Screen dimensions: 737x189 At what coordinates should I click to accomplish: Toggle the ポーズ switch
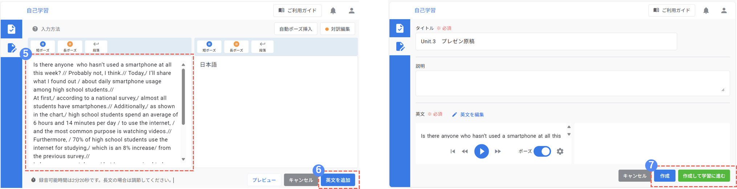(542, 151)
